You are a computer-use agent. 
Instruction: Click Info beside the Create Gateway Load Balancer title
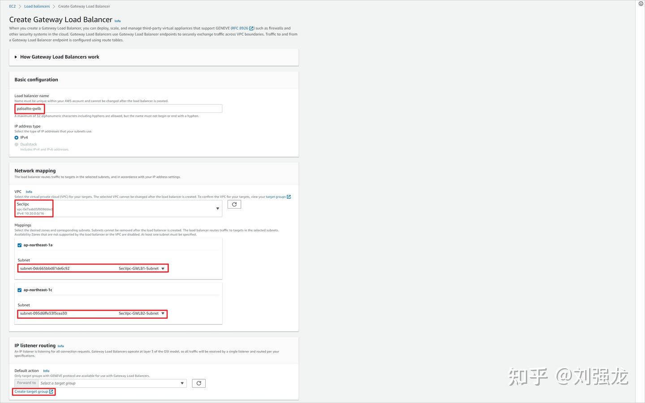(x=117, y=21)
